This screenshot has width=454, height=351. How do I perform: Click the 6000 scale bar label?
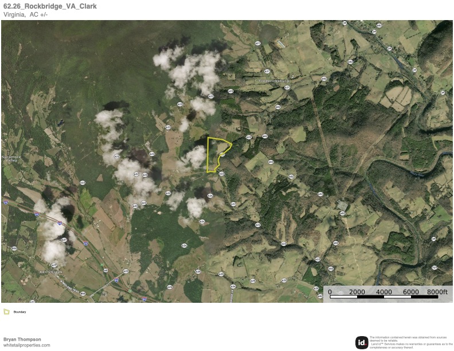pos(411,291)
